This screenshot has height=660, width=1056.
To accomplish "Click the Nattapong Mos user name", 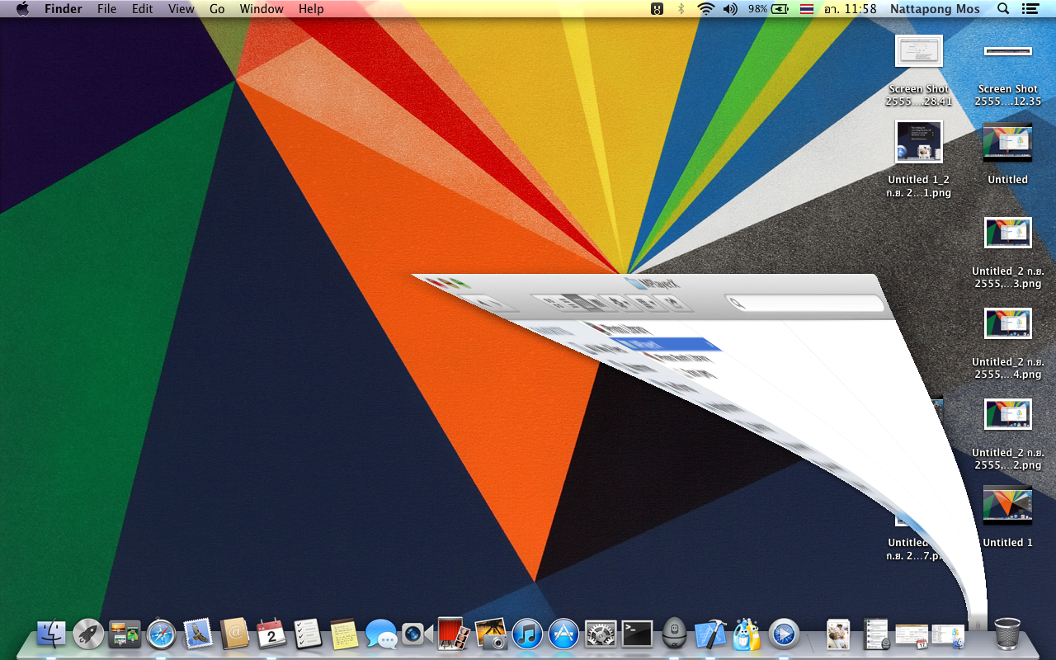I will (x=935, y=9).
